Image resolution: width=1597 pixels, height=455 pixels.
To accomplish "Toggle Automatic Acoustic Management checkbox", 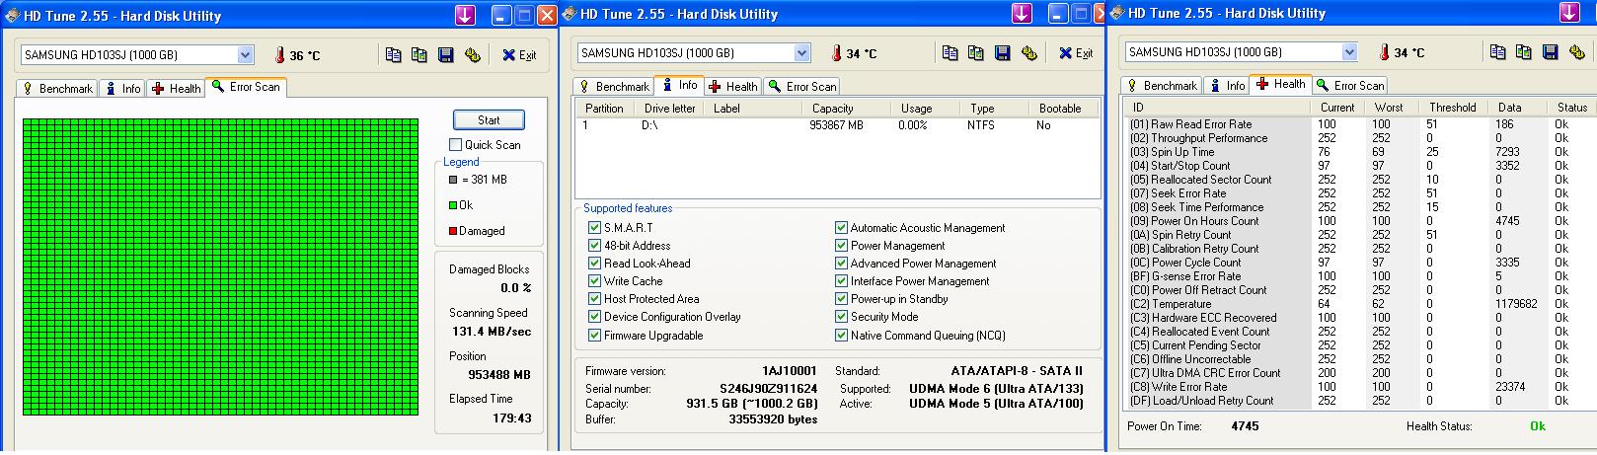I will (841, 227).
